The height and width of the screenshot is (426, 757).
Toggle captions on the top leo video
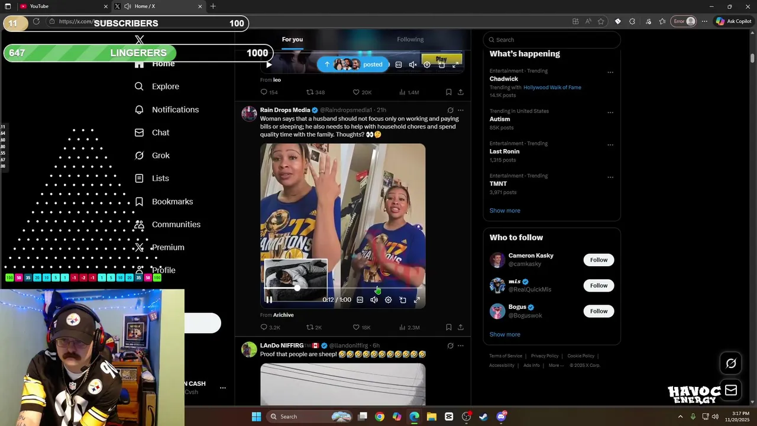[x=399, y=64]
